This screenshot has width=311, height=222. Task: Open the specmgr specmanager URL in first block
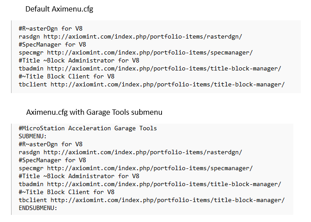point(150,53)
